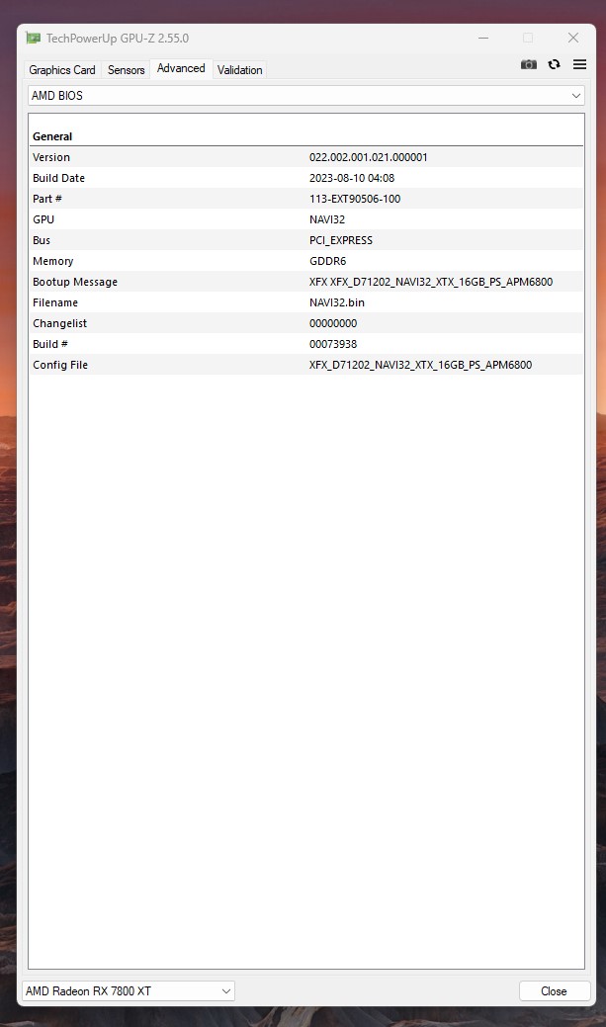Click the GPU-Z app icon in title bar
This screenshot has width=606, height=1027.
pyautogui.click(x=33, y=38)
